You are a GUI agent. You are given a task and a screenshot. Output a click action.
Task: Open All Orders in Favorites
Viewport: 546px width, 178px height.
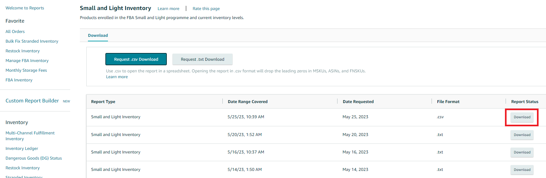click(15, 32)
